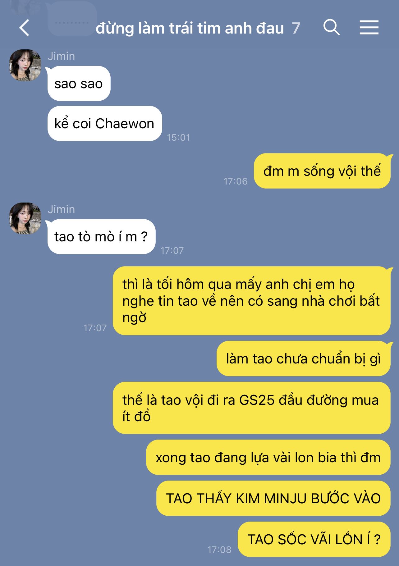Select the last yellow message 'TAO SỐC'
Image resolution: width=399 pixels, height=566 pixels.
314,539
